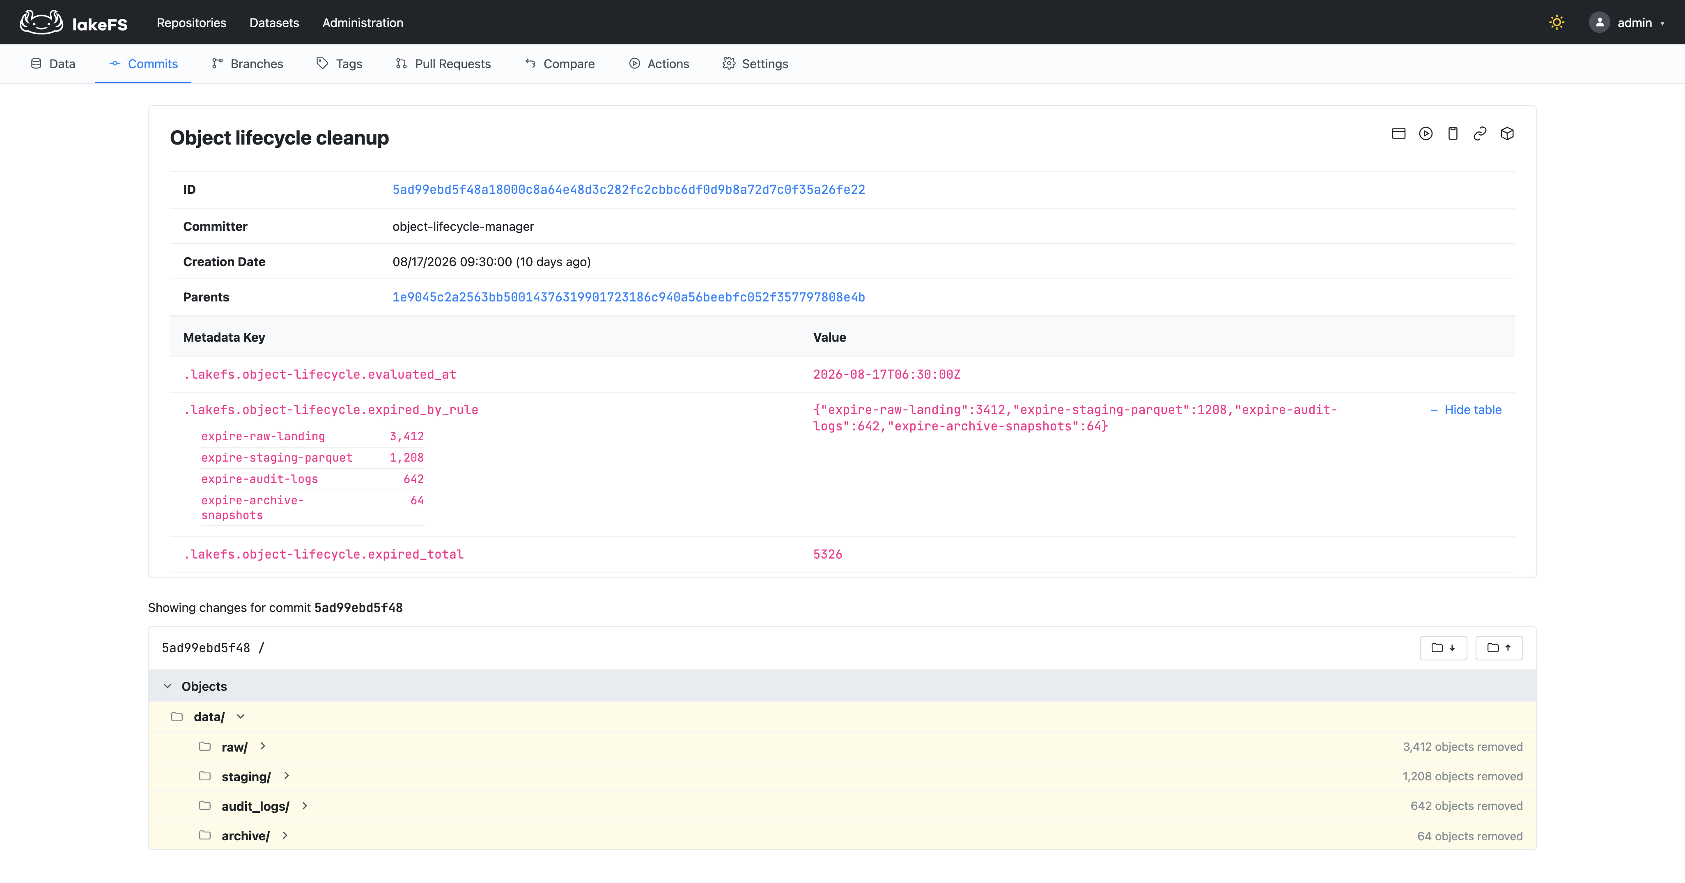This screenshot has width=1685, height=883.
Task: Click the Value column header
Action: [x=829, y=338]
